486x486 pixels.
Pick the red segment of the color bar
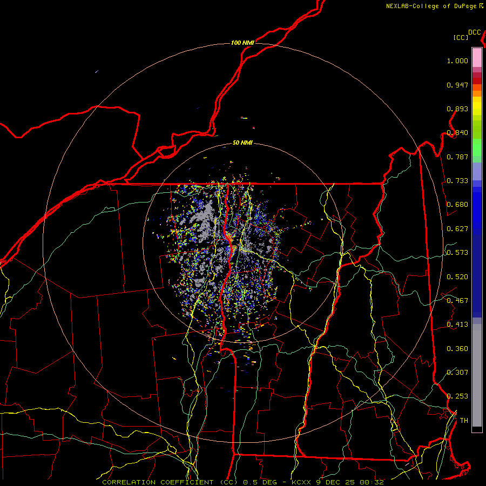click(x=477, y=80)
